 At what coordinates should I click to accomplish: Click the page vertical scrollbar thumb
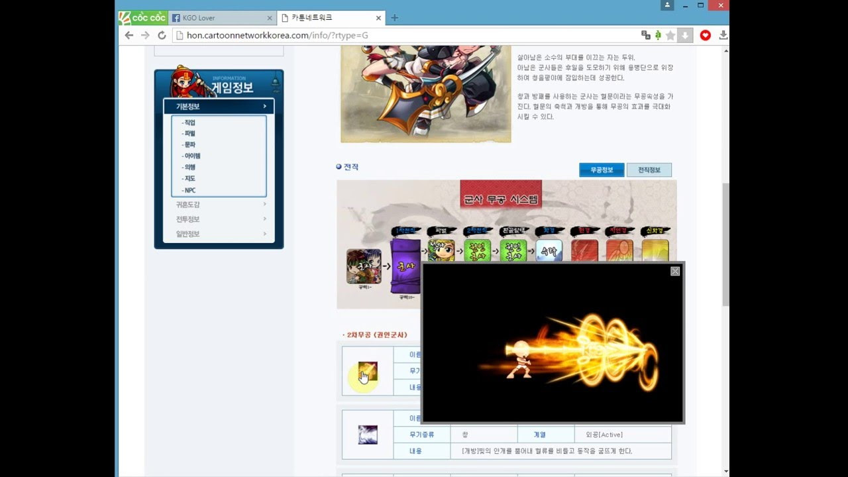[725, 244]
